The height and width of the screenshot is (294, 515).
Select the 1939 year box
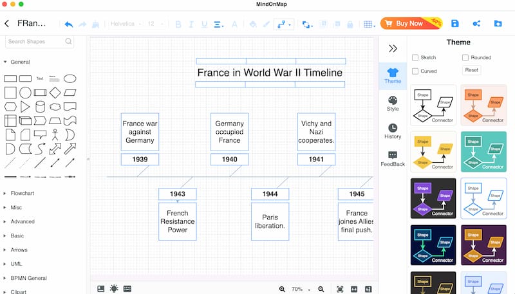[x=140, y=160]
